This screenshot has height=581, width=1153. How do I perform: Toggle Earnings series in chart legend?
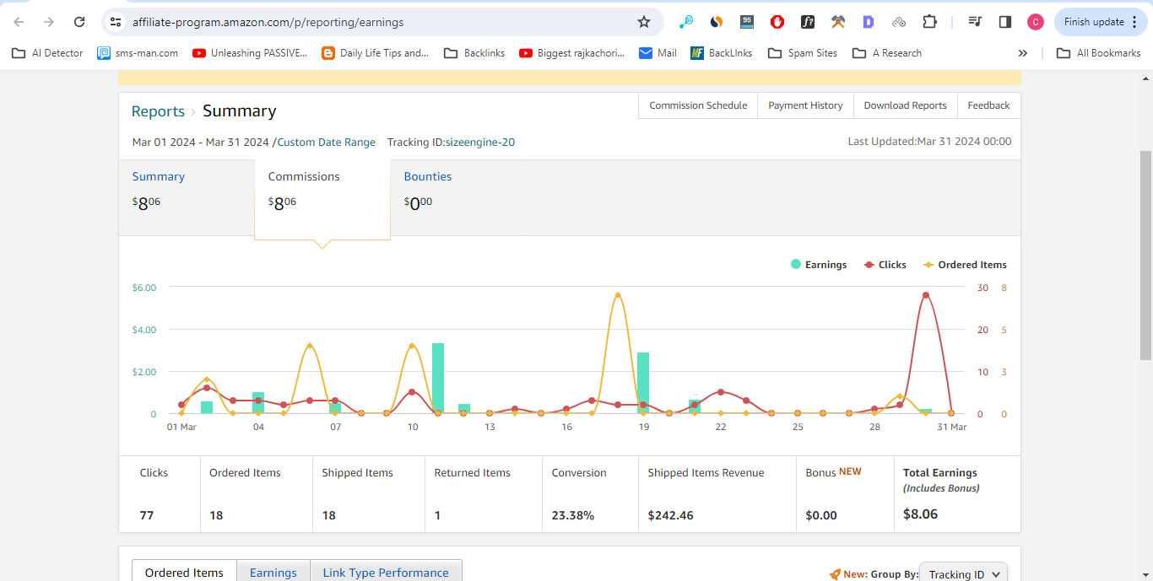819,265
